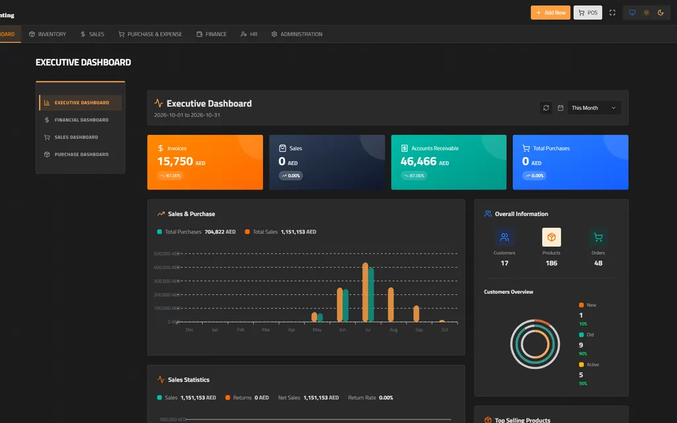Image resolution: width=677 pixels, height=423 pixels.
Task: Click the Purchase & Expense cart icon
Action: (122, 34)
